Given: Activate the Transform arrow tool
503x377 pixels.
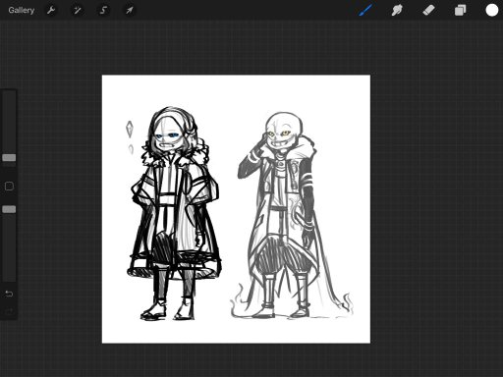Looking at the screenshot, I should click(x=130, y=10).
